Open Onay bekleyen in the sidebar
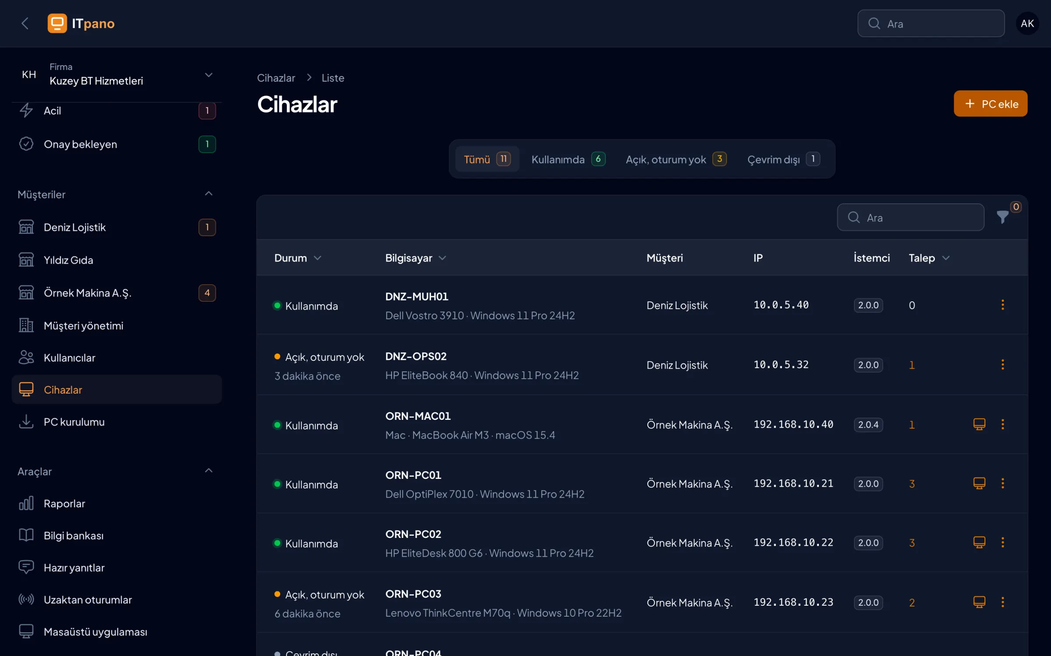1051x656 pixels. 116,144
